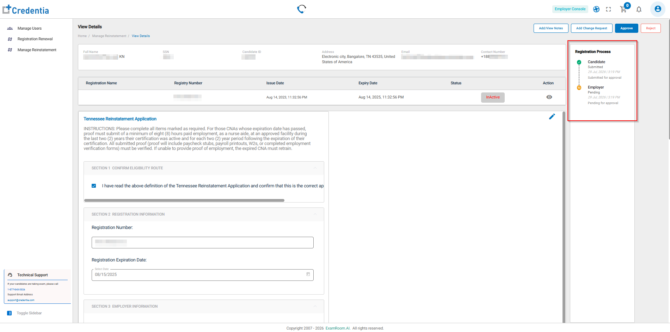The image size is (670, 332).
Task: Click View Details breadcrumb
Action: pyautogui.click(x=141, y=36)
